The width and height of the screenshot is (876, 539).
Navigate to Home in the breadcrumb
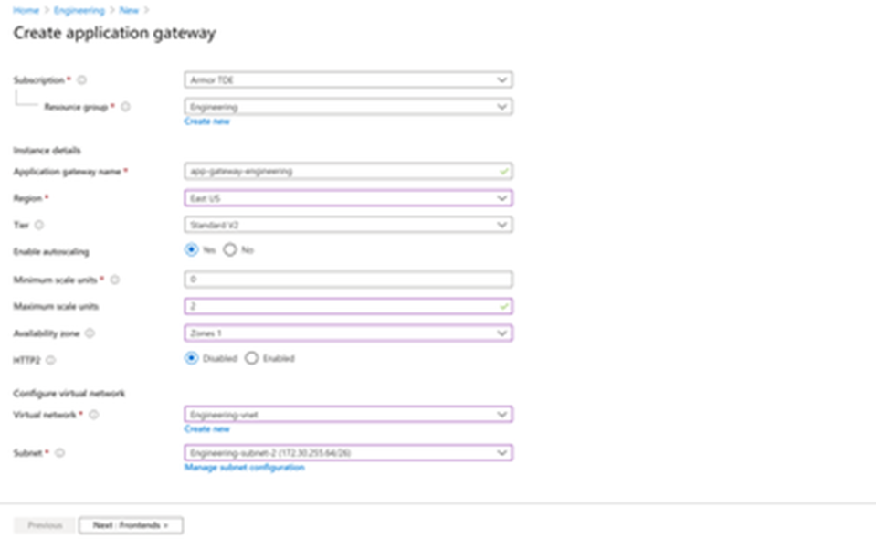point(25,9)
